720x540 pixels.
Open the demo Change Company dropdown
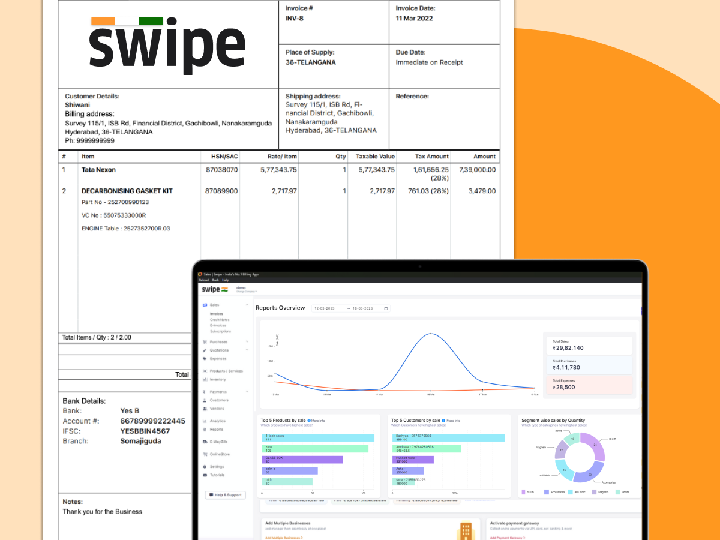point(246,289)
